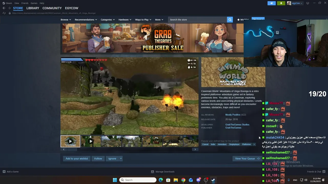
Task: Expand the Ways to Play menu
Action: 143,20
